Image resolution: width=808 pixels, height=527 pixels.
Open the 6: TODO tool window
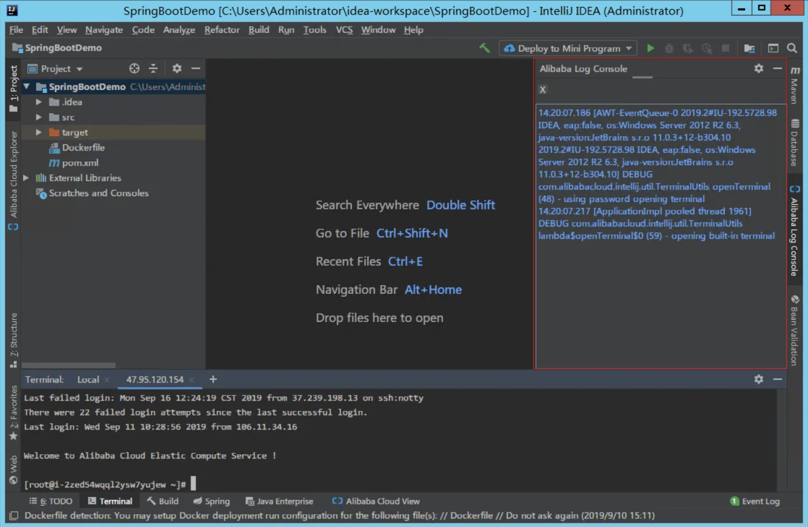(x=51, y=501)
